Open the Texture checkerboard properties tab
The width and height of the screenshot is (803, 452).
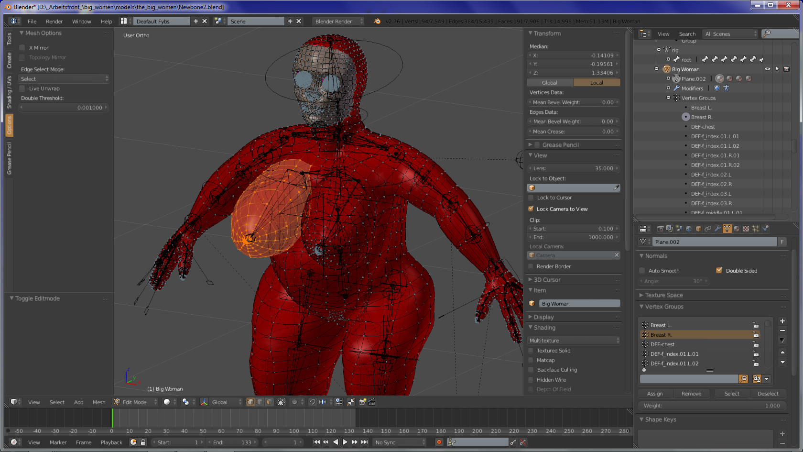pos(746,229)
